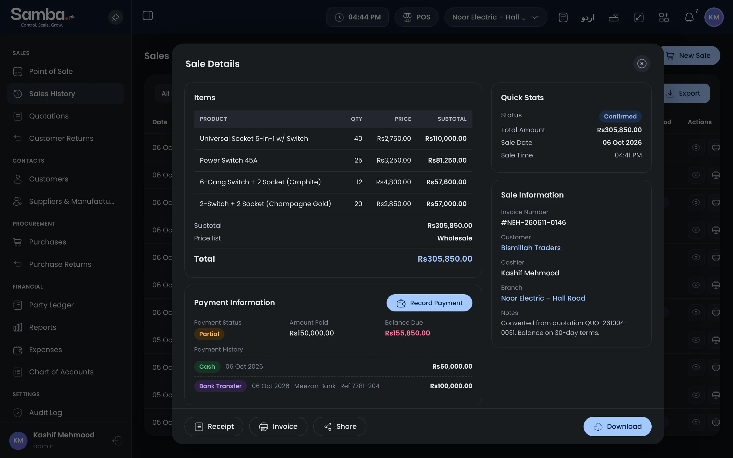Open Party Ledger in sidebar
733x458 pixels.
(x=65, y=305)
